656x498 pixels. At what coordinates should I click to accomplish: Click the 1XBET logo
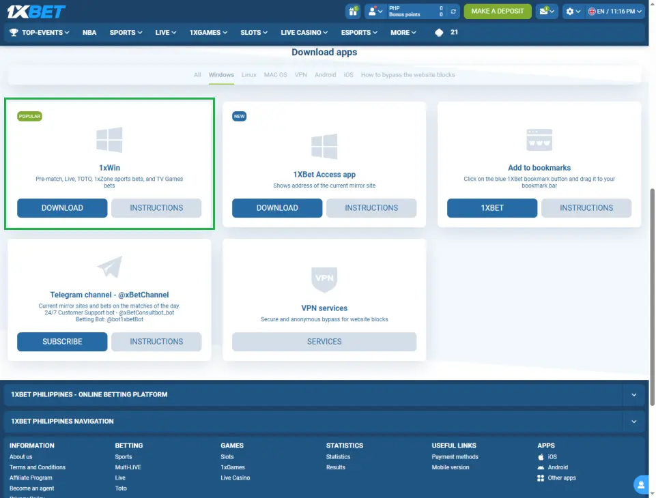click(x=36, y=12)
